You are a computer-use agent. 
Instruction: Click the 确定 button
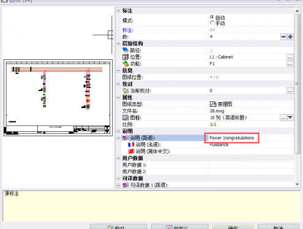[x=233, y=227]
